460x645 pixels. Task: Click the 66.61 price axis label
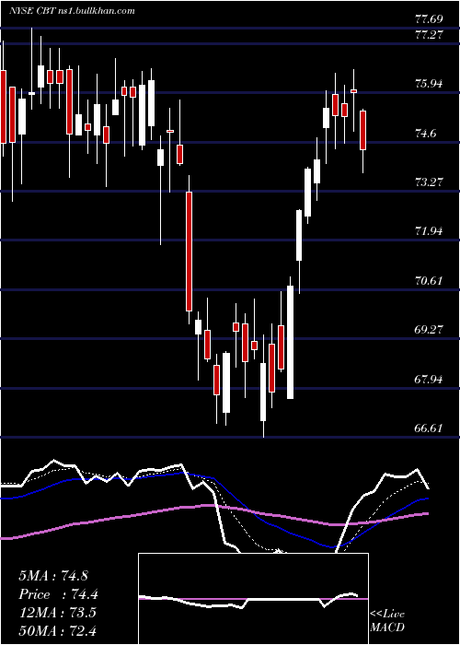[x=429, y=428]
